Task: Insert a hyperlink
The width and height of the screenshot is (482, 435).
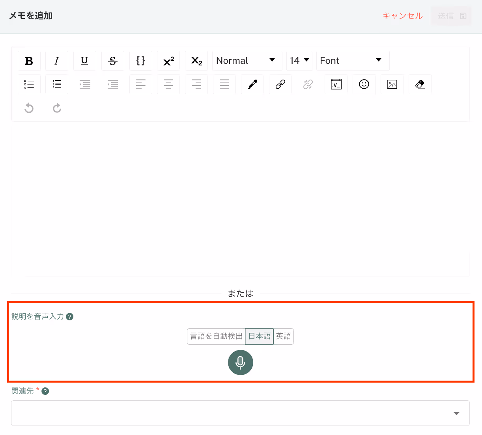Action: tap(280, 84)
